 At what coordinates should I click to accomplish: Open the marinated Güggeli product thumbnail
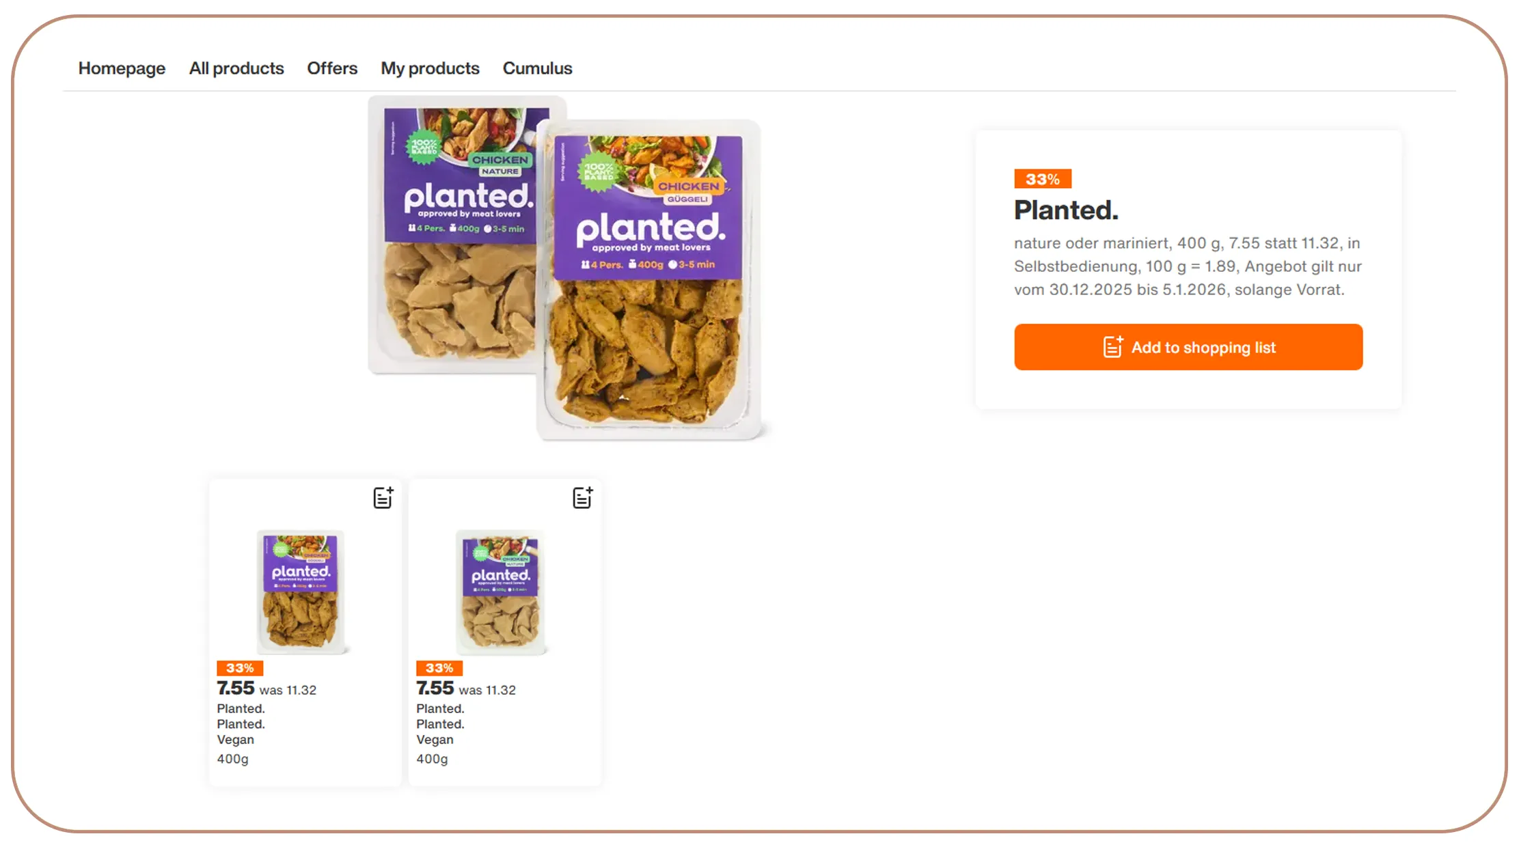pos(301,591)
